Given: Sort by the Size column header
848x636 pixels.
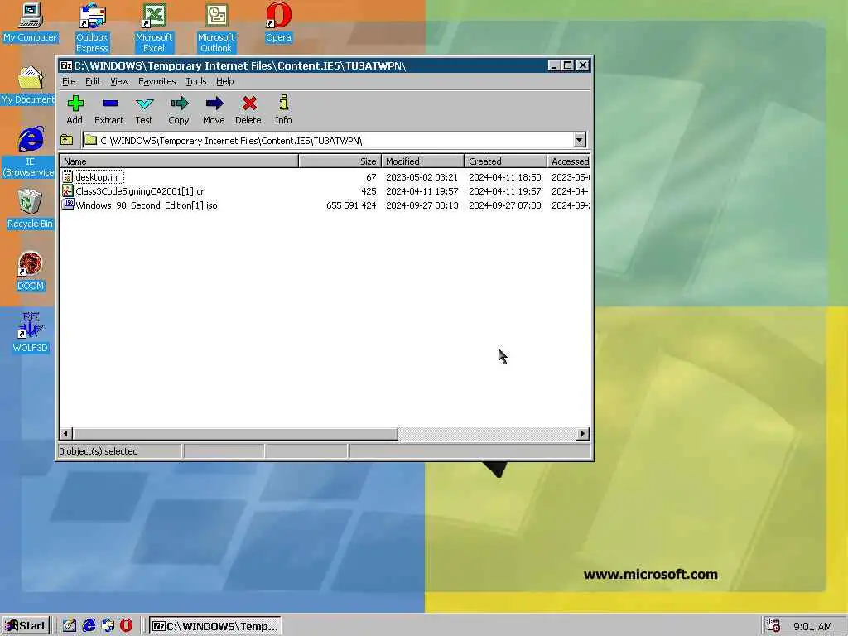Looking at the screenshot, I should [340, 161].
